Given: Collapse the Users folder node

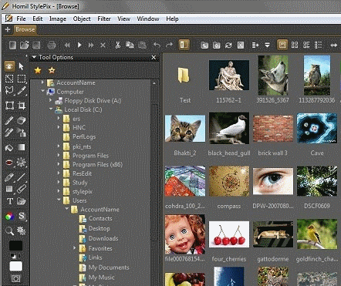Looking at the screenshot, I should 59,200.
